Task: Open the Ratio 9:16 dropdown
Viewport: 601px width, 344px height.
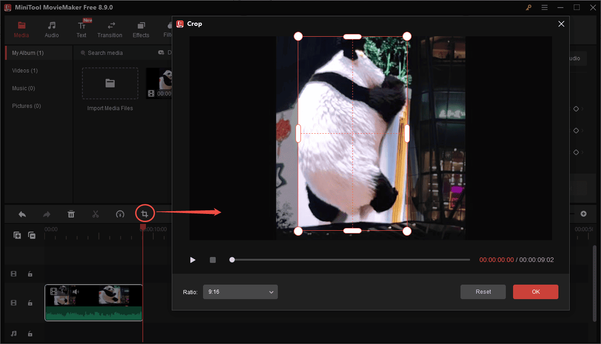Action: pyautogui.click(x=240, y=292)
